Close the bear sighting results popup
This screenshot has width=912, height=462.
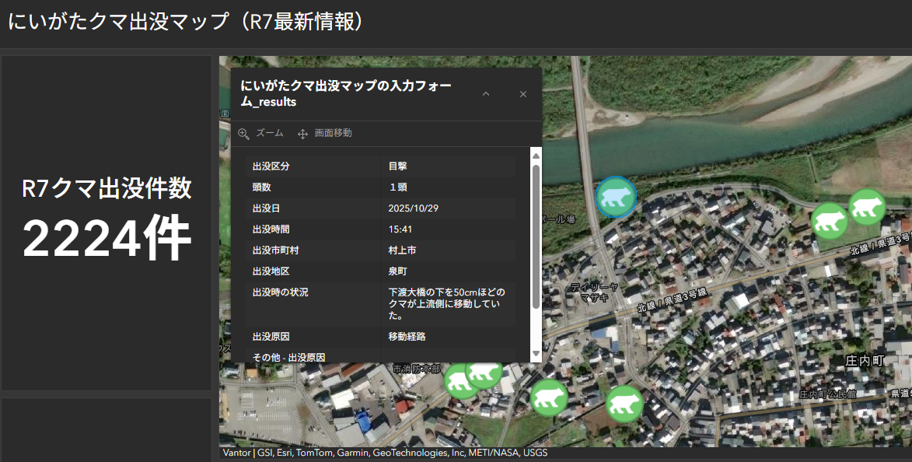pos(522,94)
